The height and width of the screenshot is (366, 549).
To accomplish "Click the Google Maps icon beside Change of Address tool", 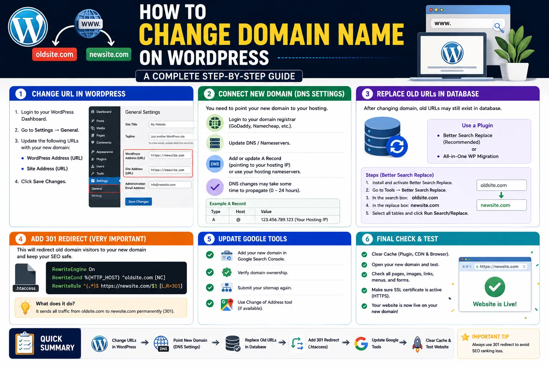I will coord(227,305).
